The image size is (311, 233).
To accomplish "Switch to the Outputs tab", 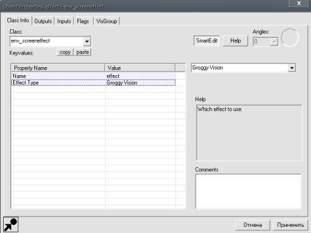I will (43, 21).
